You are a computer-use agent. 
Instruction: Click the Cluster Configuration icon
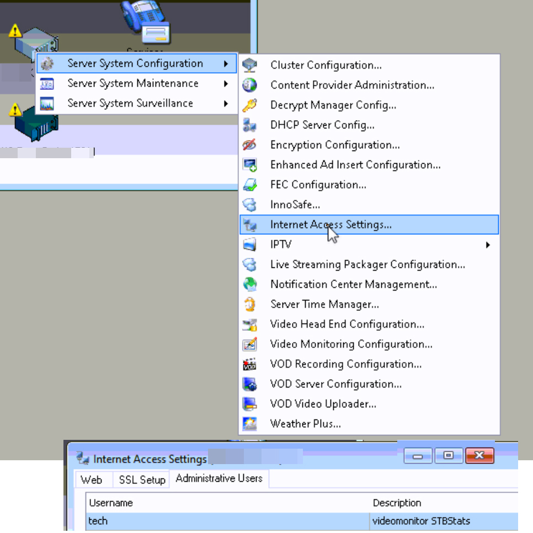point(250,66)
